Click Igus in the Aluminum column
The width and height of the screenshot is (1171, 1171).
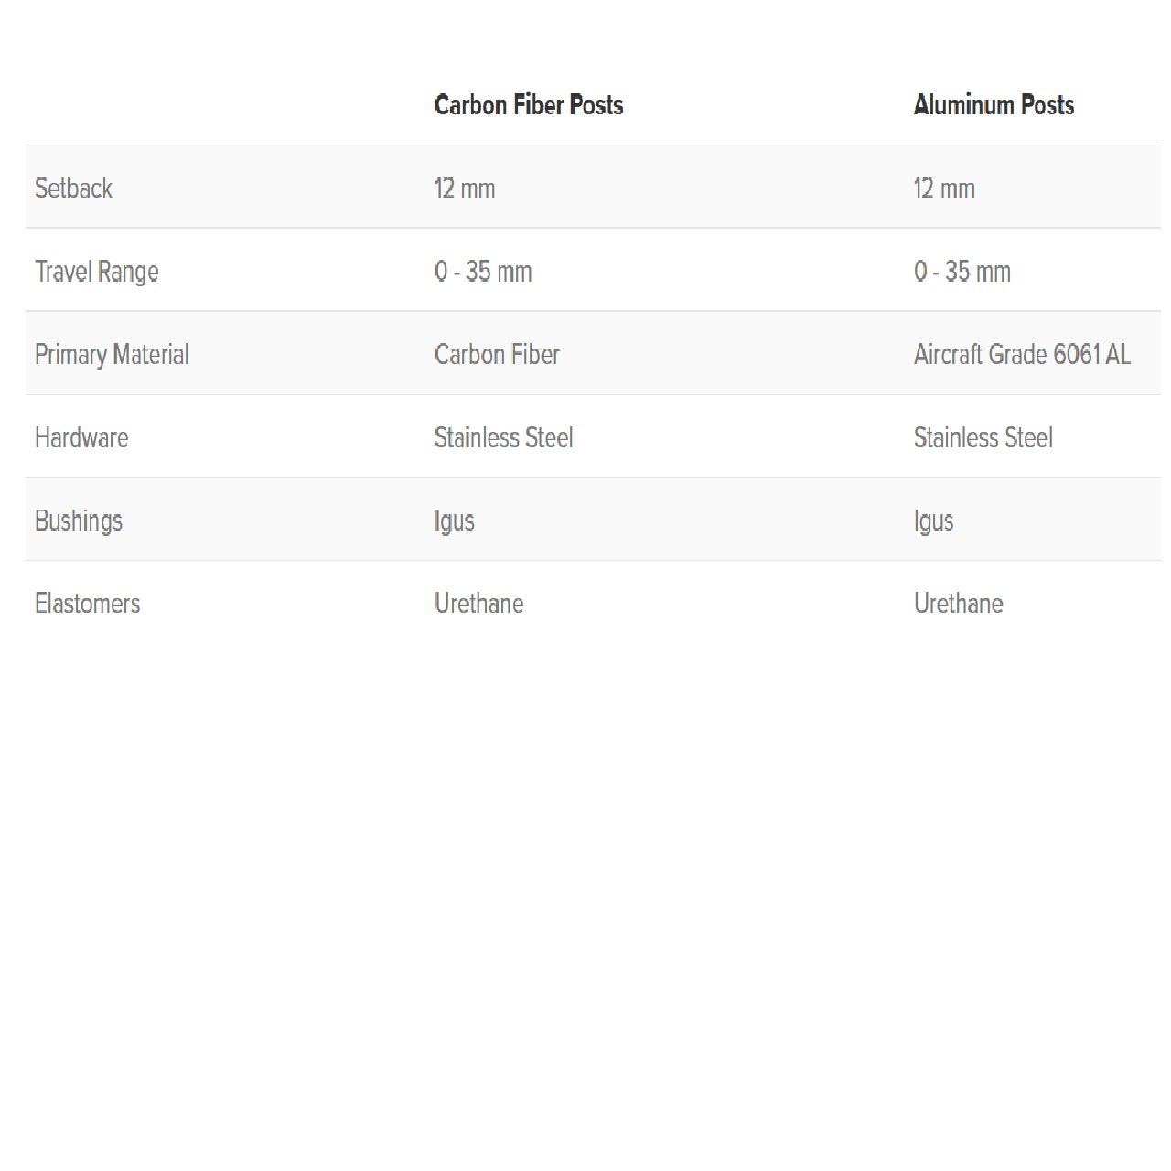click(933, 521)
